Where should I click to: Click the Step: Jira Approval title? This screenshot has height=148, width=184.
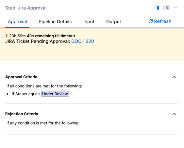[x=26, y=8]
